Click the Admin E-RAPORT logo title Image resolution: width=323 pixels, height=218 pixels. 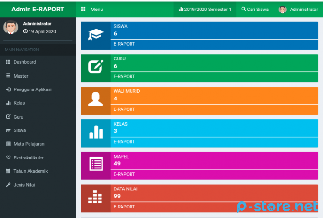point(38,9)
